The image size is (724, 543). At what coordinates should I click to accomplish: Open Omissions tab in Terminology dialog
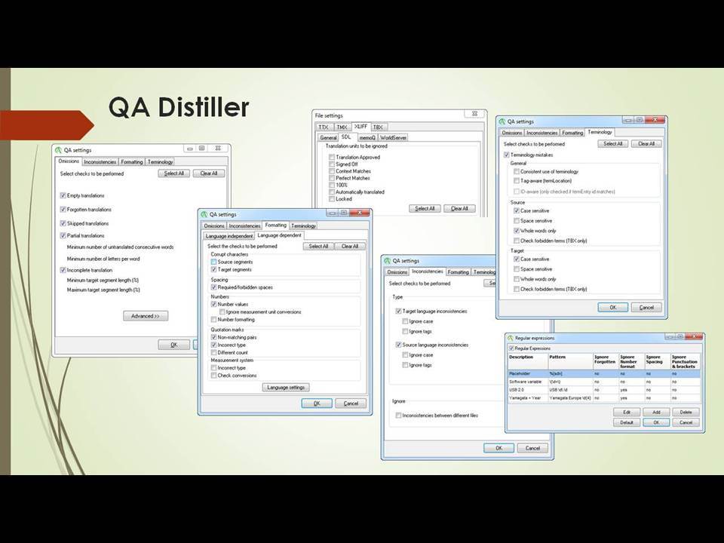pyautogui.click(x=512, y=133)
